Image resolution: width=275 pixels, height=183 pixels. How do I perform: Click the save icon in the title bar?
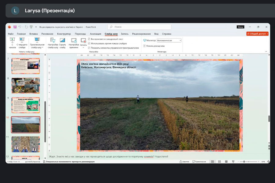tap(15, 27)
